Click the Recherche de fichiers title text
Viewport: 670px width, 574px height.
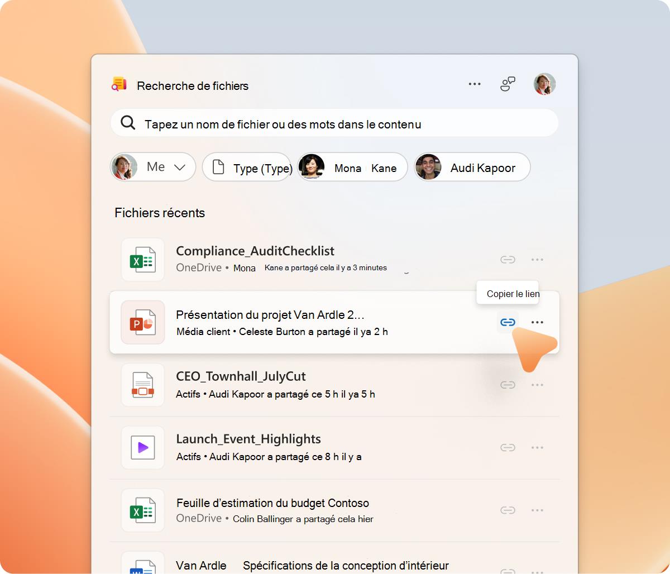click(193, 85)
